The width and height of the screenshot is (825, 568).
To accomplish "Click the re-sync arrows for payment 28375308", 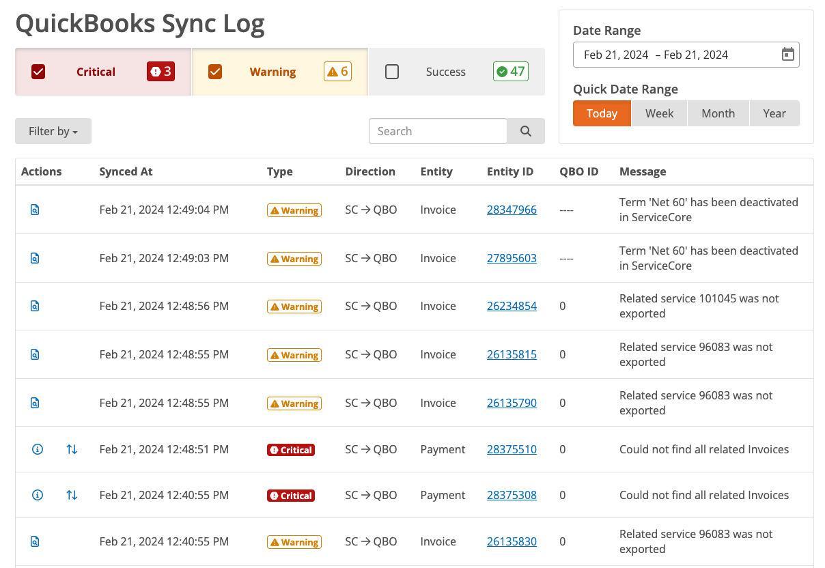I will click(71, 495).
